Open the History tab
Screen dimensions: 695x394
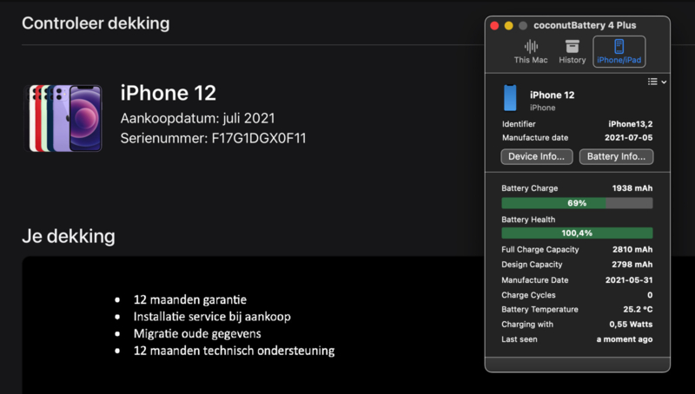(x=572, y=52)
